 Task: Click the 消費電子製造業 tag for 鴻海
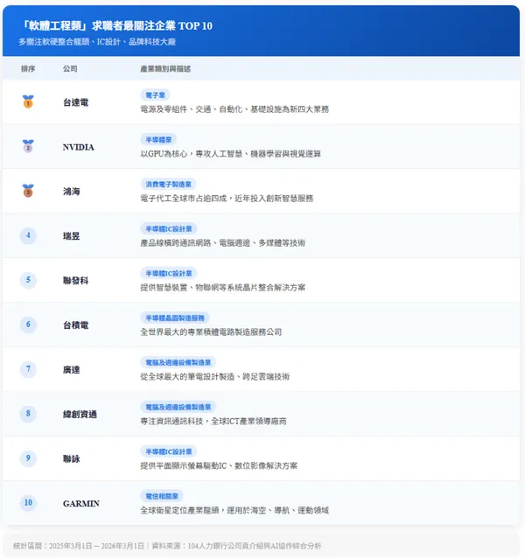[x=168, y=185]
